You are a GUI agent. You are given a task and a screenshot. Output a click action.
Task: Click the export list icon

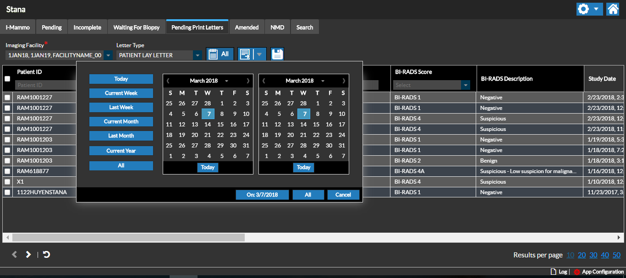pyautogui.click(x=245, y=54)
